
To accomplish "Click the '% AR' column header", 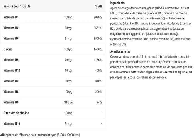I will coord(98,6).
